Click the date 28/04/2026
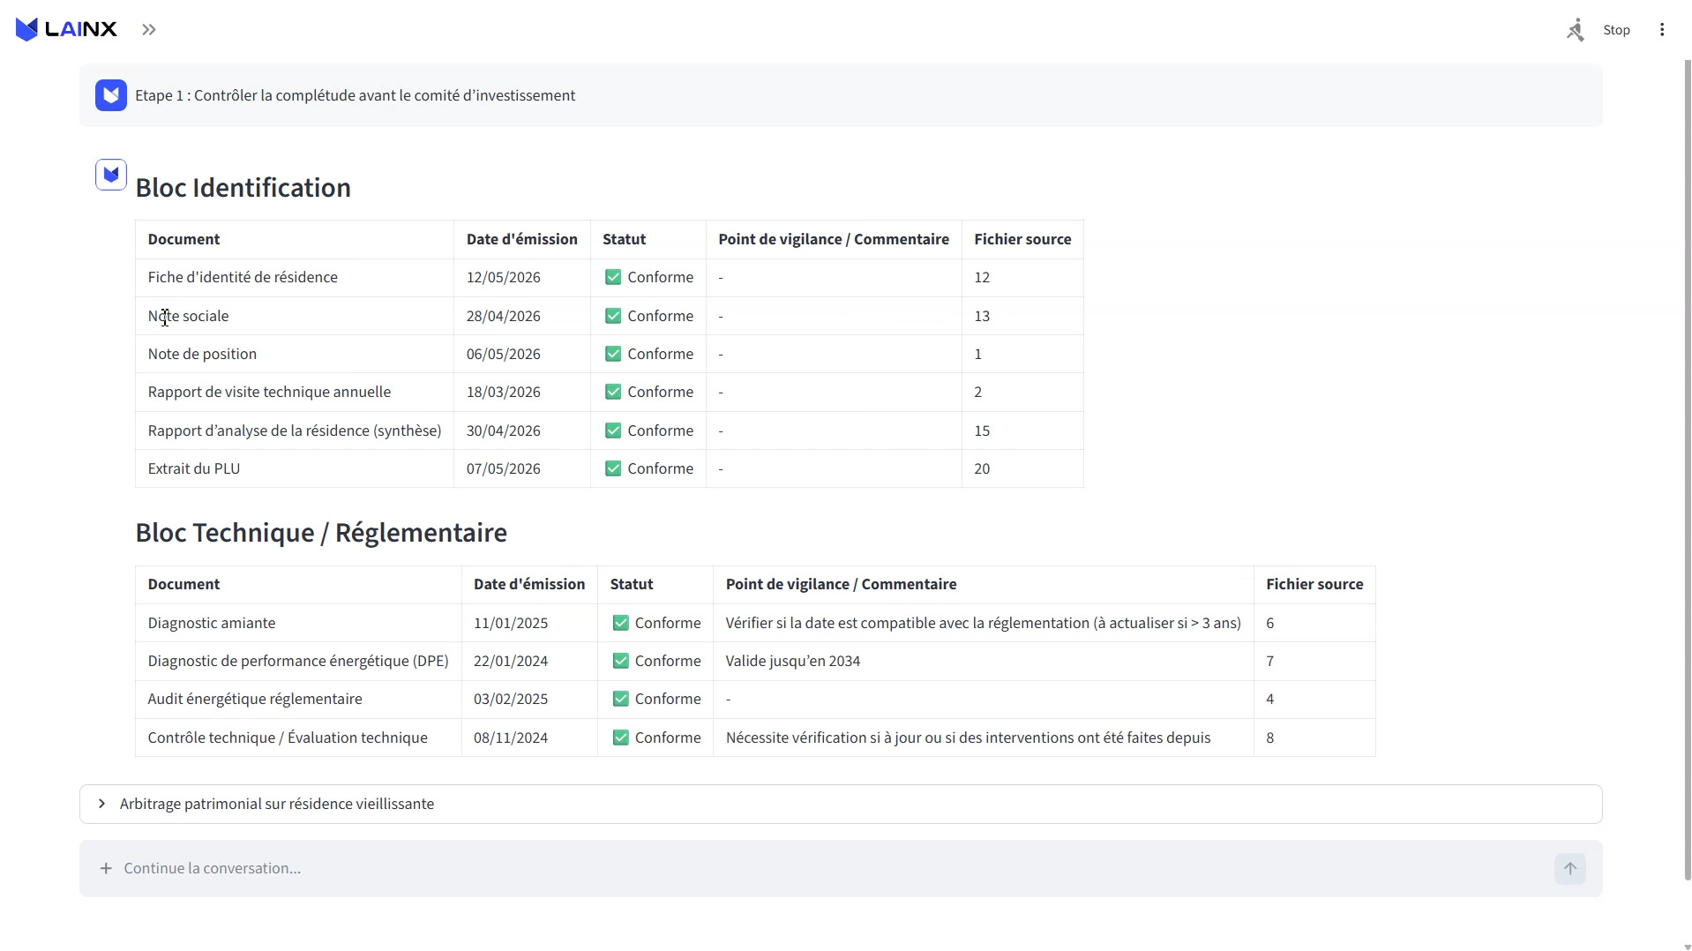This screenshot has height=951, width=1692. tap(504, 316)
